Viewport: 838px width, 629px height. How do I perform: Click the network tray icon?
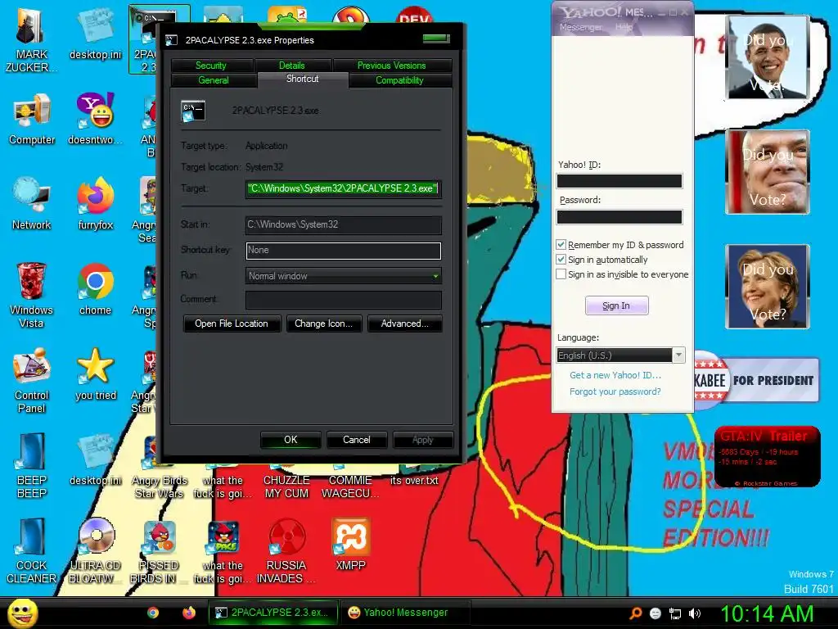[675, 613]
